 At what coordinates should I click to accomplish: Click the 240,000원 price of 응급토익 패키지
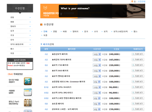[x=115, y=54]
